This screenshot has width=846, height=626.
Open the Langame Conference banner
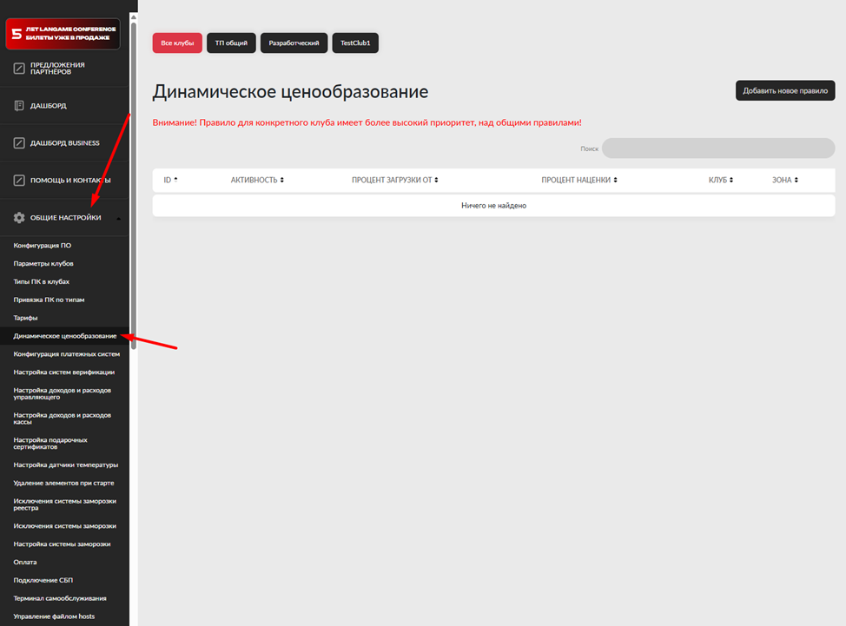(x=63, y=34)
